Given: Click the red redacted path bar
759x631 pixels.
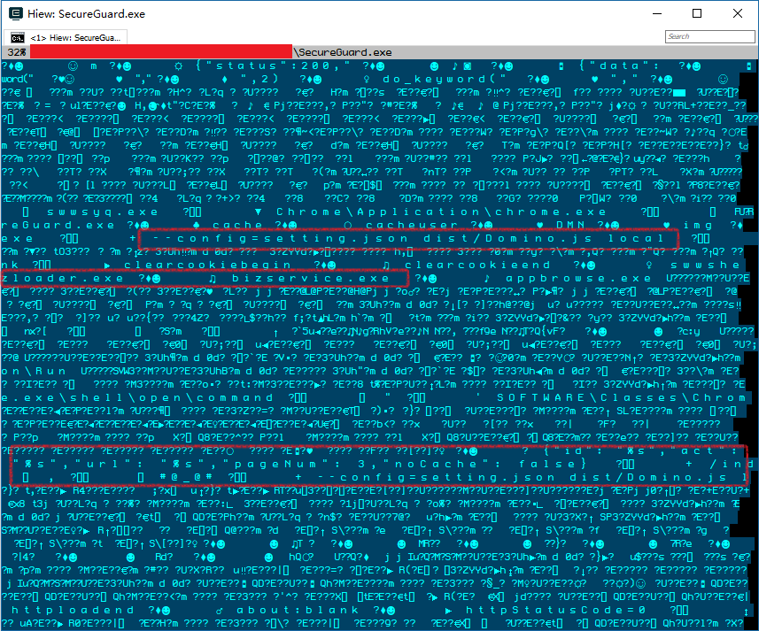Looking at the screenshot, I should coord(159,52).
